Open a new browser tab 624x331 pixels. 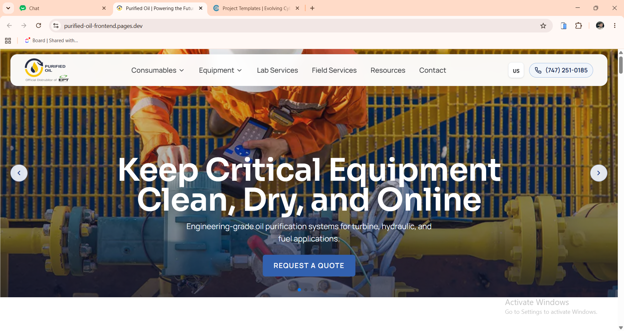pyautogui.click(x=312, y=8)
